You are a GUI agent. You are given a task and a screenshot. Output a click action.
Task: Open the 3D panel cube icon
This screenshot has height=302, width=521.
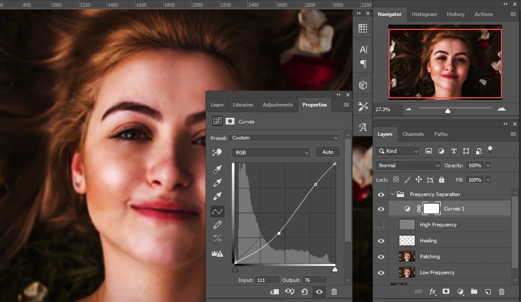pos(363,85)
